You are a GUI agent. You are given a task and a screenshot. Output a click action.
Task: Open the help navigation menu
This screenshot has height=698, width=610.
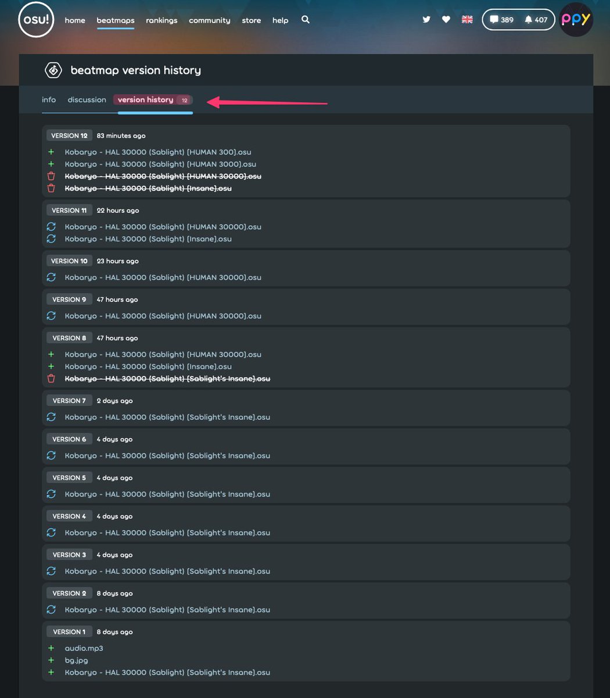click(281, 20)
